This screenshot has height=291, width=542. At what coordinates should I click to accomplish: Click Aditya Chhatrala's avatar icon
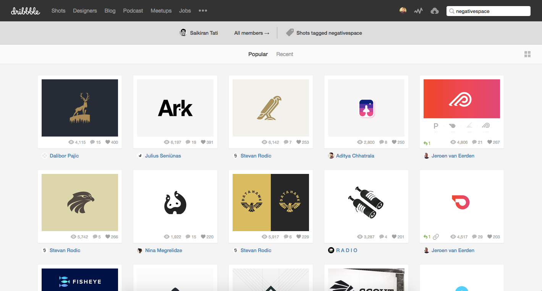point(331,156)
